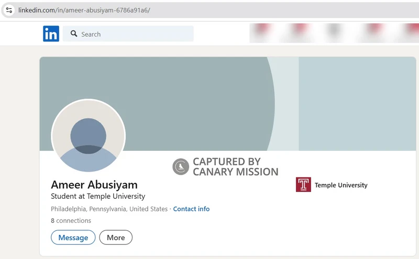Click the Message button
The image size is (419, 259).
(73, 238)
